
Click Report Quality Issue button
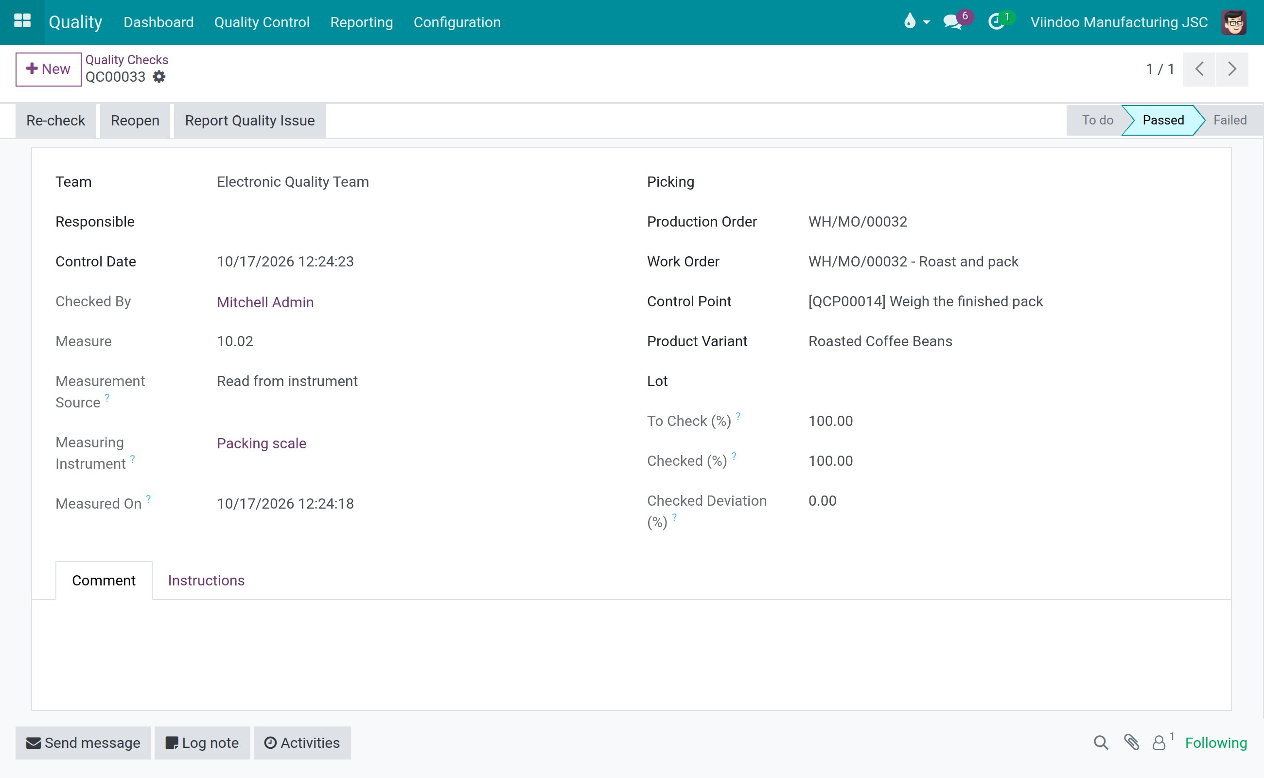point(249,121)
